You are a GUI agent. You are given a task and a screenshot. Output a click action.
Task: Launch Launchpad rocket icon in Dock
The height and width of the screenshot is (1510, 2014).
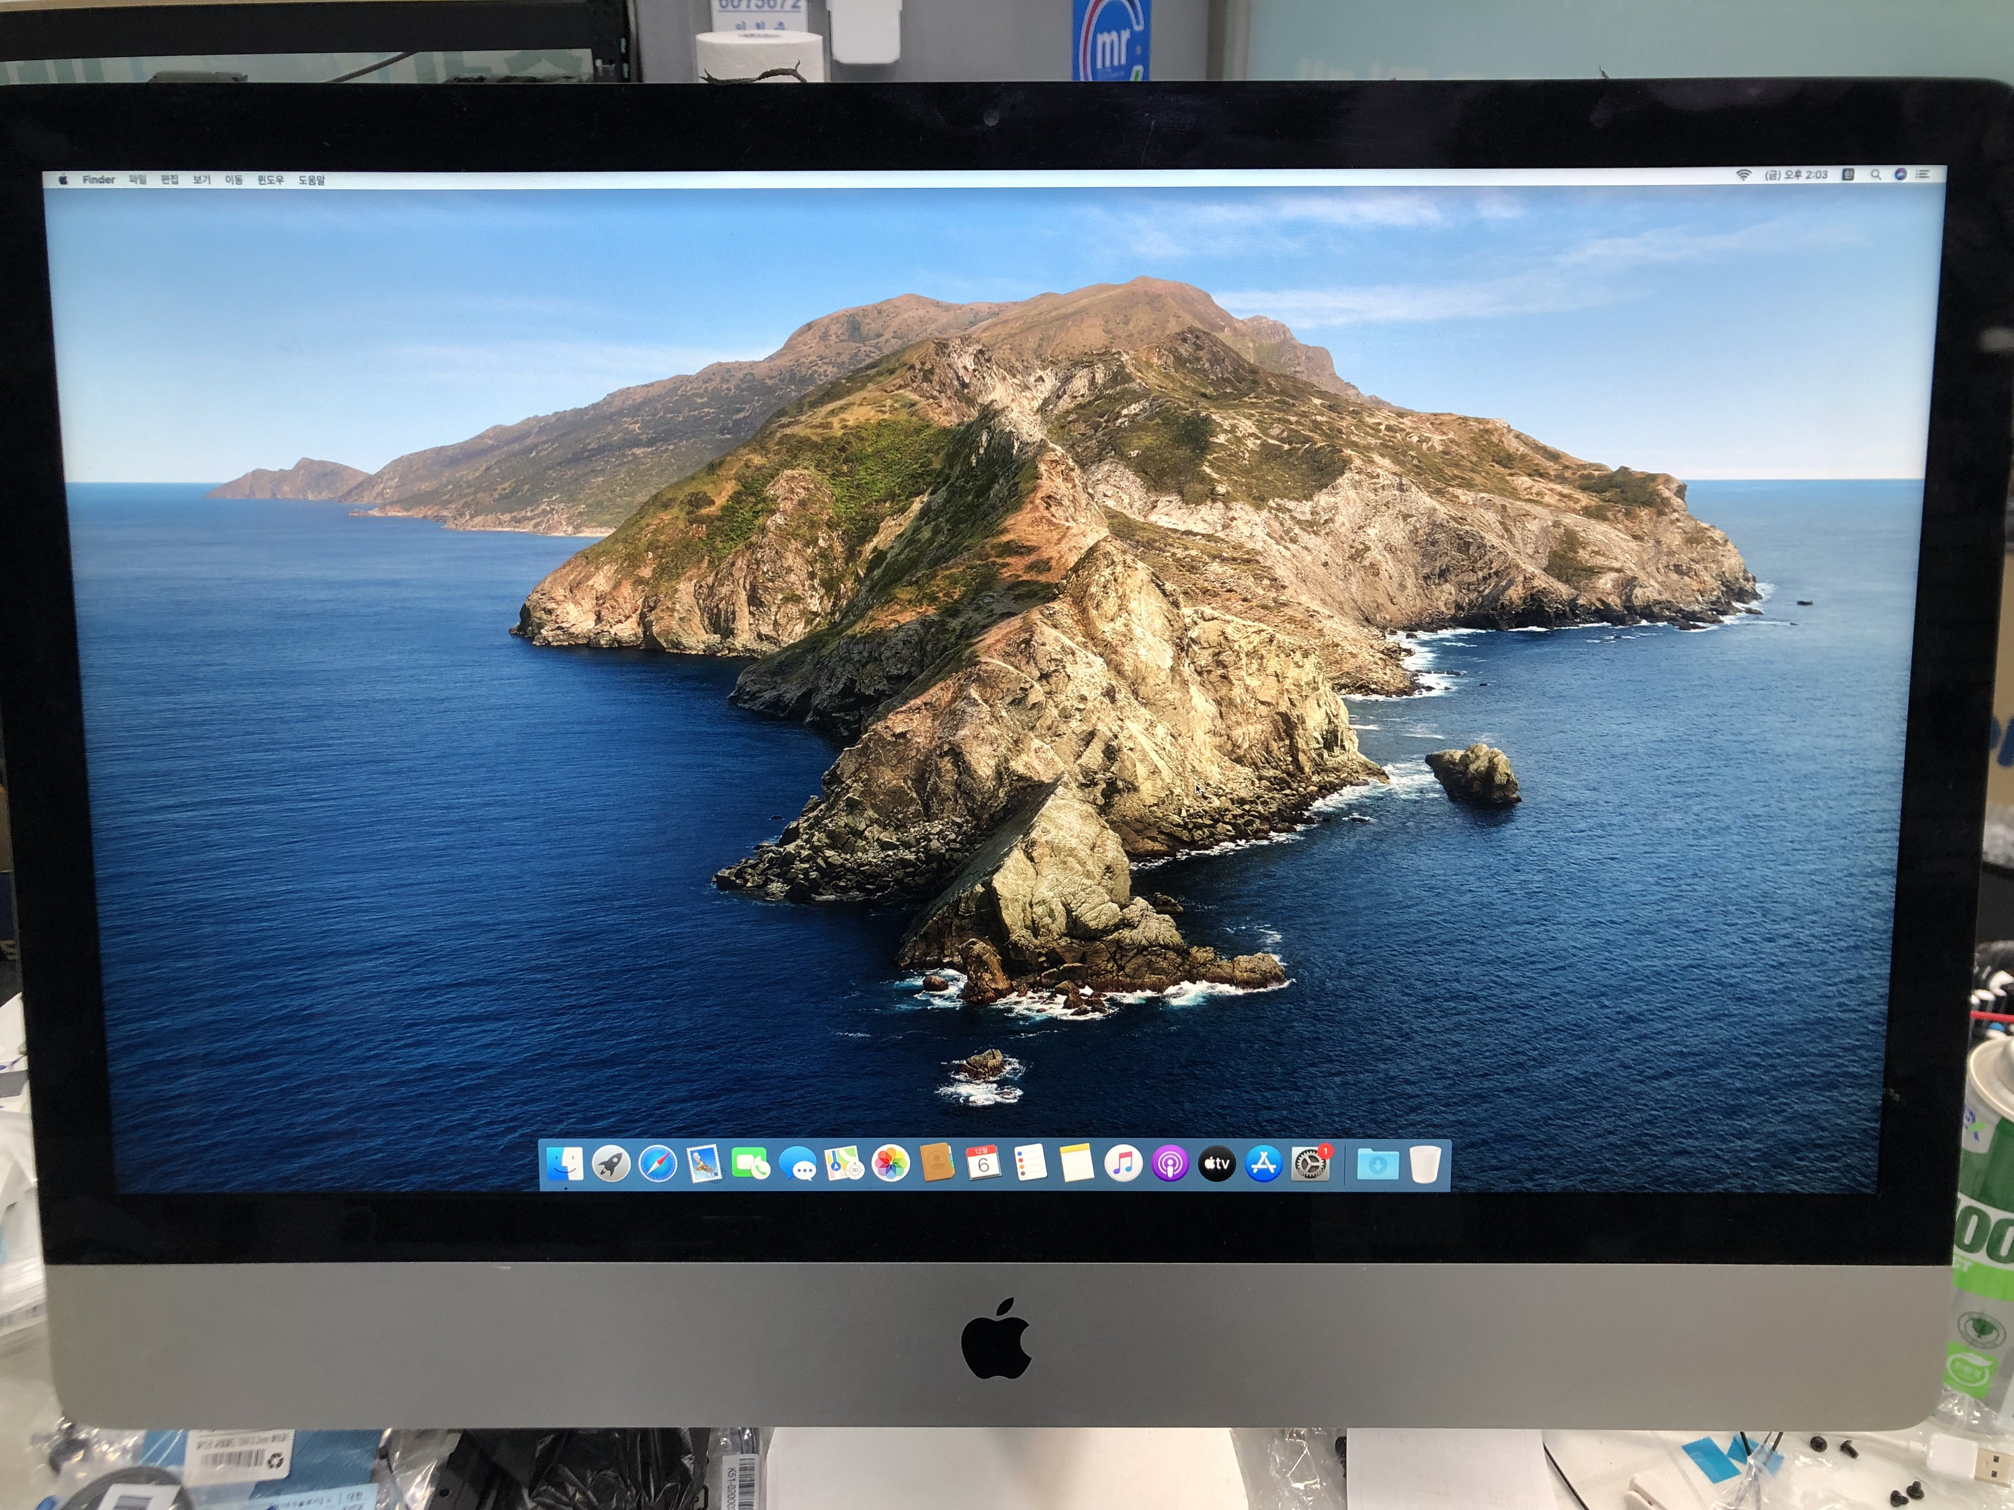611,1164
